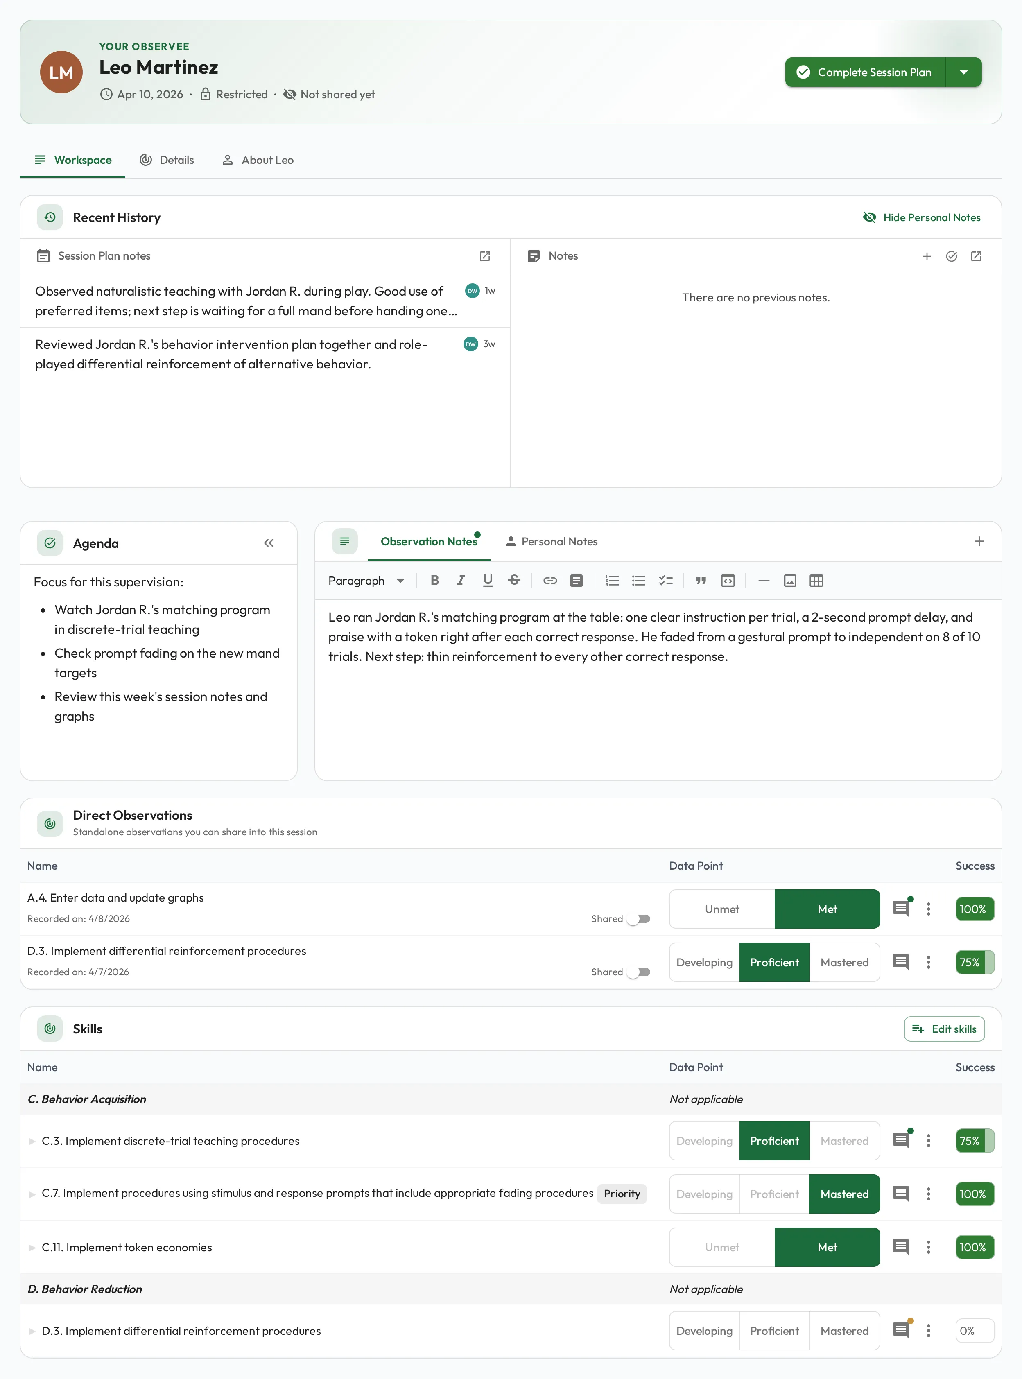The height and width of the screenshot is (1379, 1022).
Task: Insert block quote
Action: (701, 580)
